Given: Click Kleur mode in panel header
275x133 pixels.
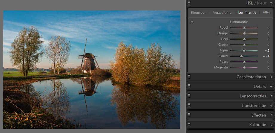Looking at the screenshot, I should tap(261, 3).
